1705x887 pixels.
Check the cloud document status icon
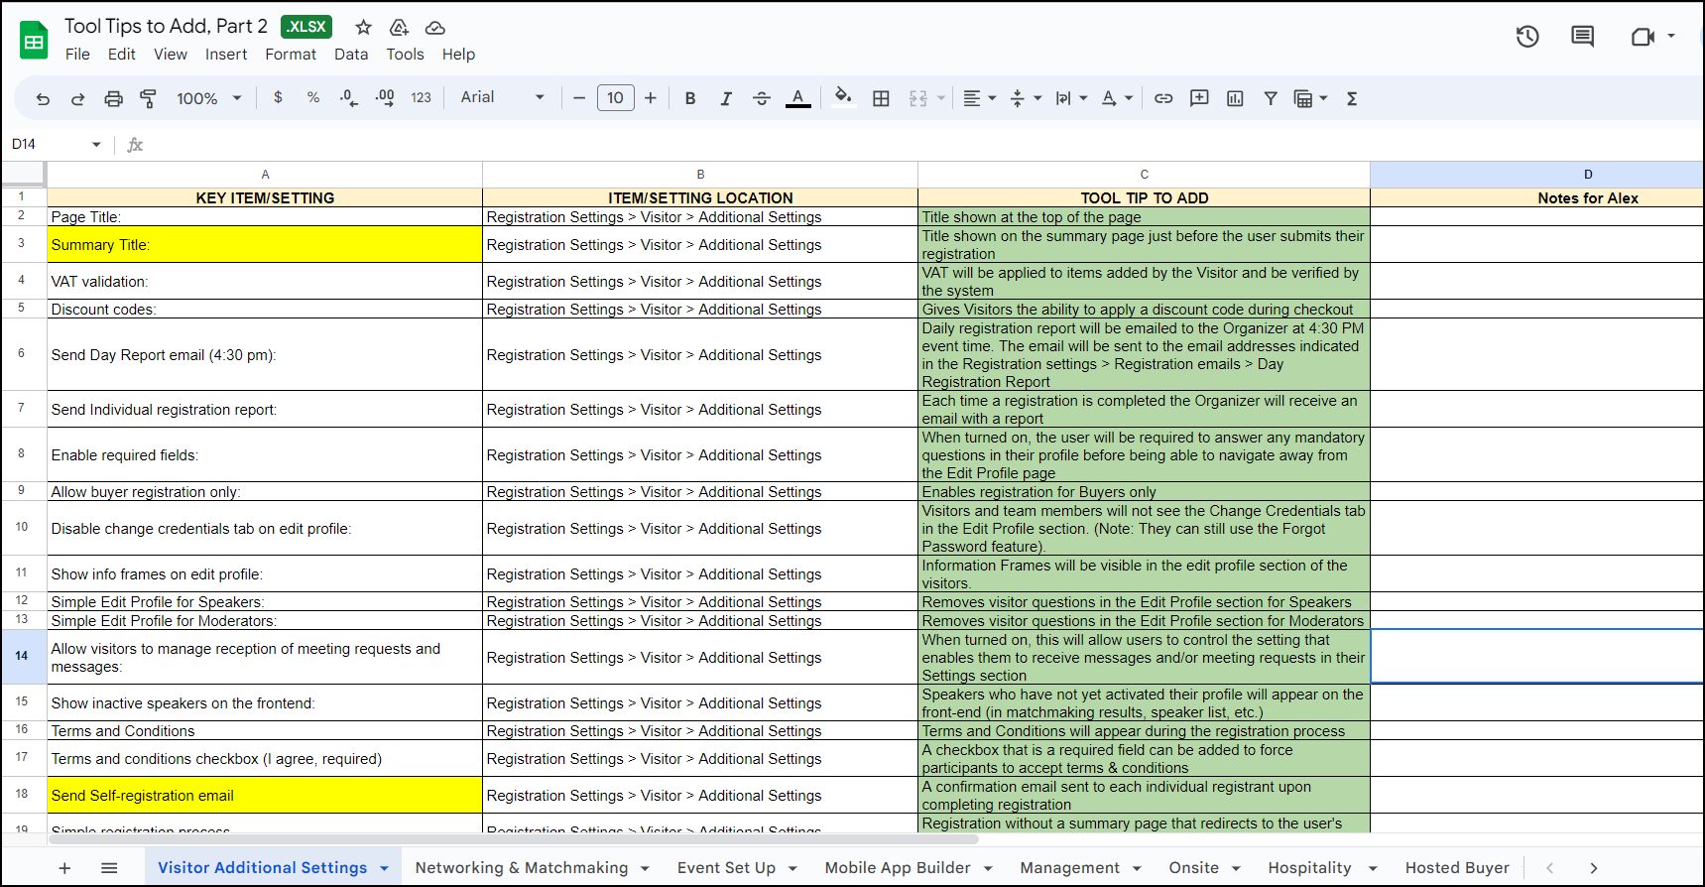point(434,27)
